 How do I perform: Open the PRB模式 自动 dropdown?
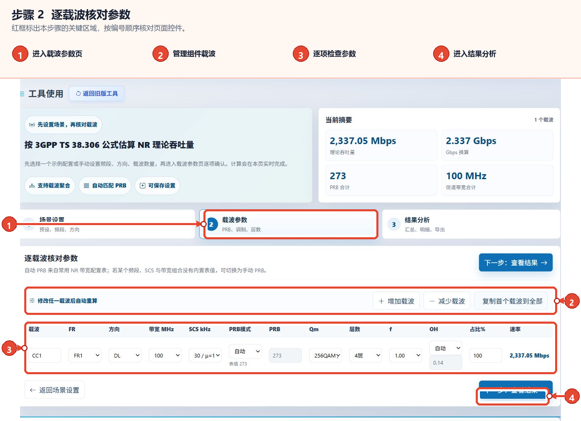245,351
